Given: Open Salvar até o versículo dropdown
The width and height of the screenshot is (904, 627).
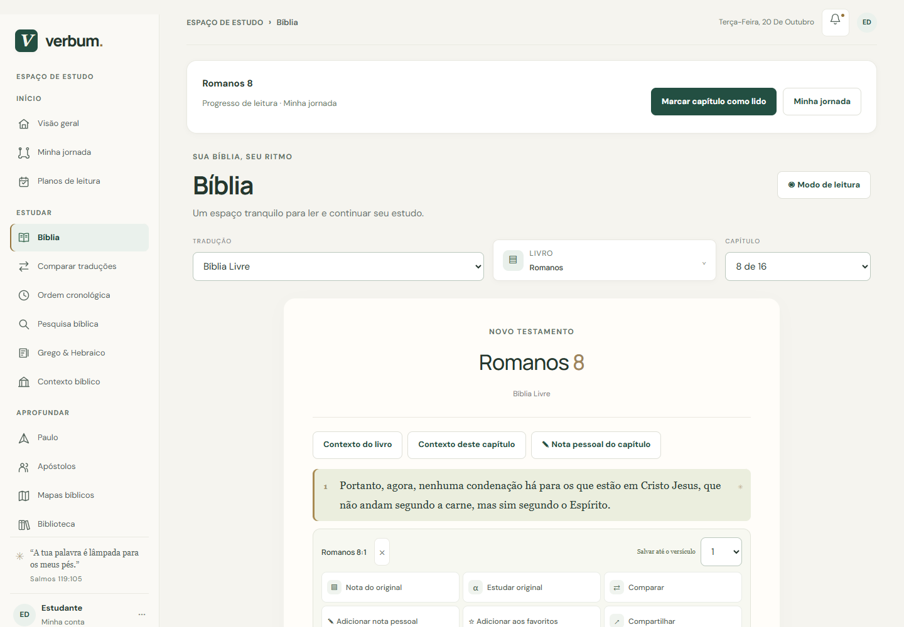Looking at the screenshot, I should tap(721, 552).
